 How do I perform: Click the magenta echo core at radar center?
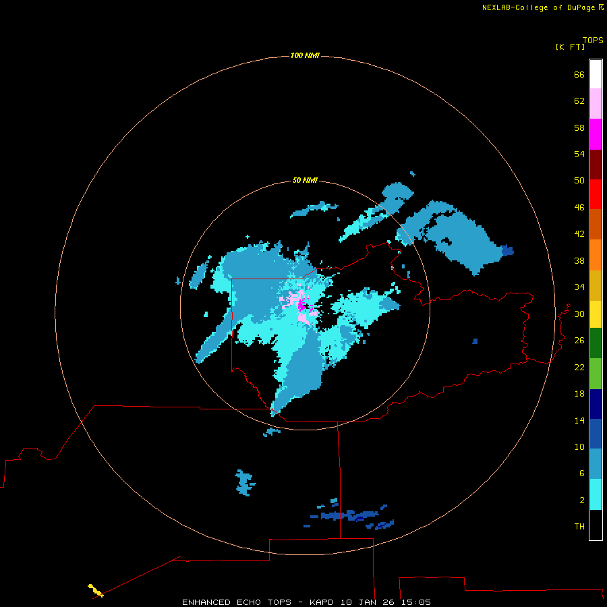click(x=301, y=306)
